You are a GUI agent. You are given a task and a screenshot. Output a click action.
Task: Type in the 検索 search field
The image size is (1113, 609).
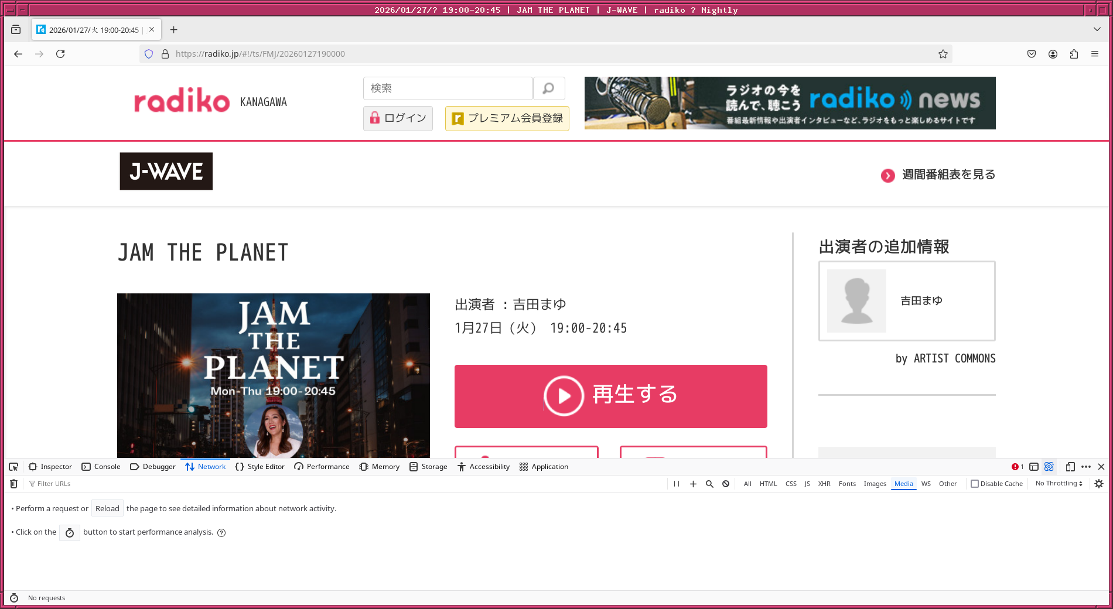point(448,88)
